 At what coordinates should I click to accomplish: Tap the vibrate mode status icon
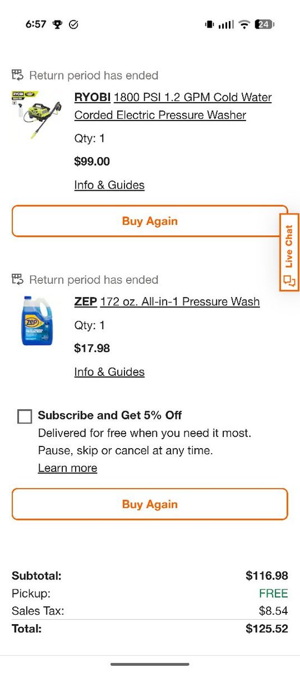[x=210, y=24]
